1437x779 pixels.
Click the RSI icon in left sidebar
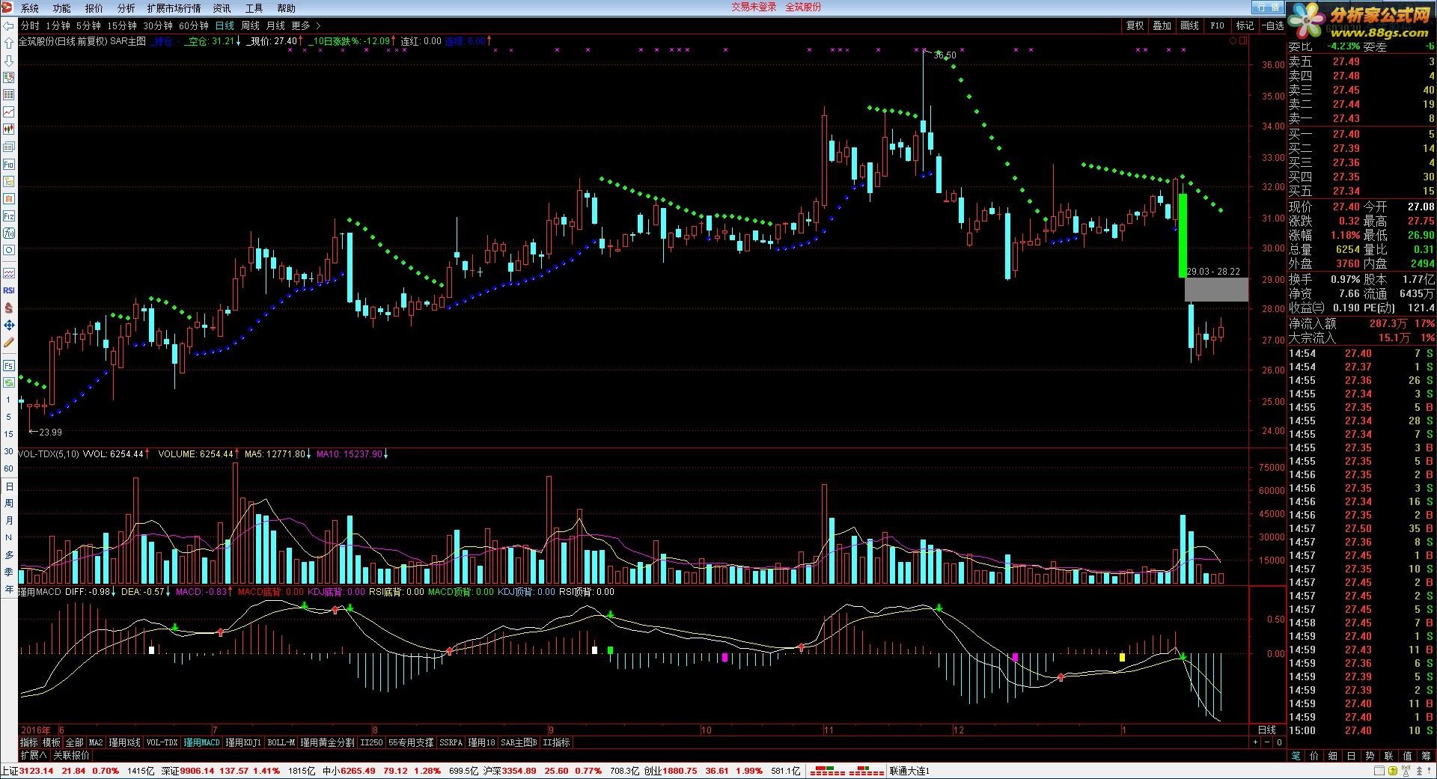click(x=9, y=290)
